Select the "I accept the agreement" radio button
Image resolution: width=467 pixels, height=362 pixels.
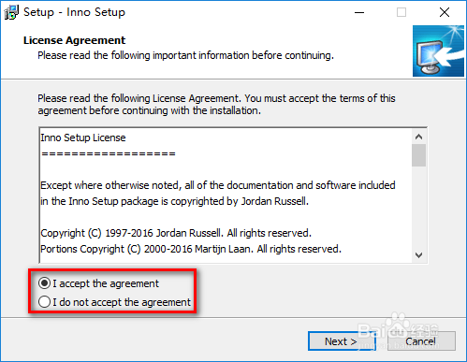(x=44, y=283)
